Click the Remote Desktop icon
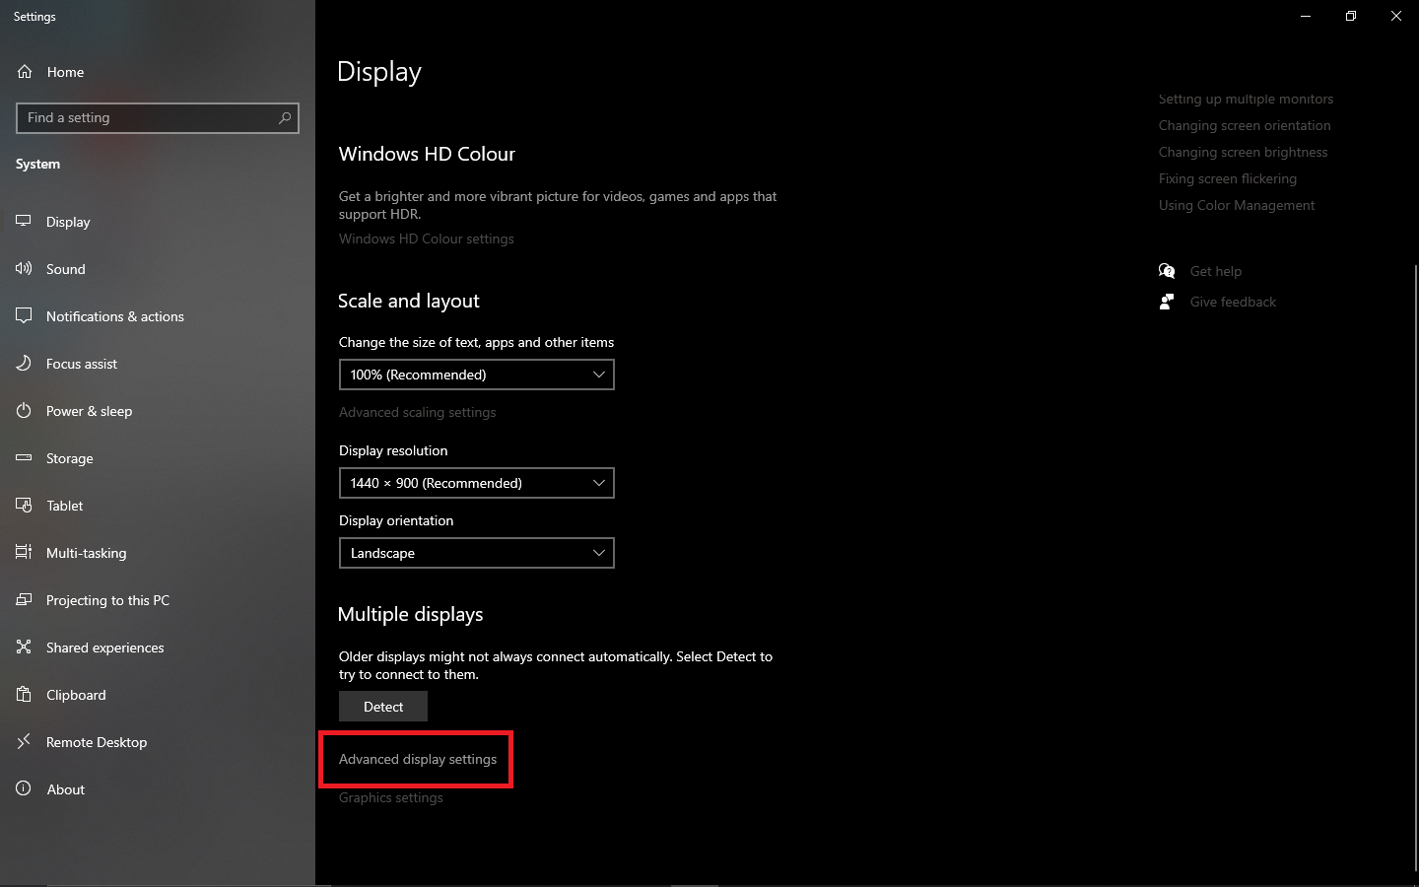This screenshot has width=1419, height=887. (x=24, y=742)
